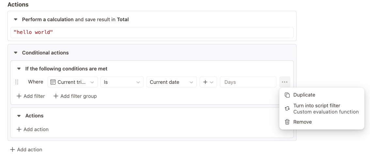Click the drag handle beside Where
370x168 pixels.
17,82
